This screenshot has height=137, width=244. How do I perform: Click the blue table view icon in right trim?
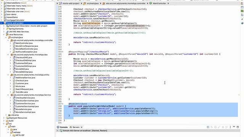242,7
